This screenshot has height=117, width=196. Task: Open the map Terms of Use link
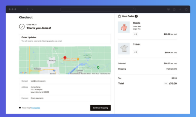point(95,74)
